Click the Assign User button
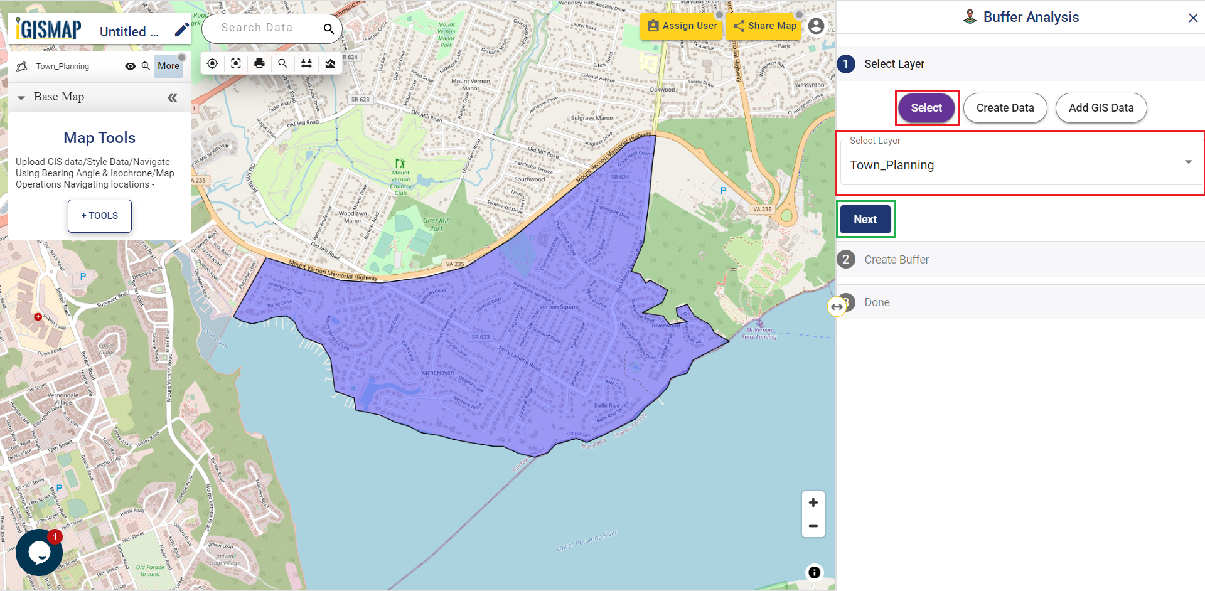The width and height of the screenshot is (1205, 591). [681, 26]
